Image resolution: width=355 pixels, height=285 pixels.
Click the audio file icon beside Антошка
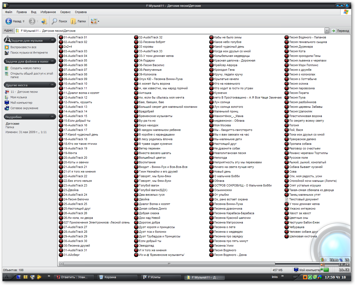[136, 93]
